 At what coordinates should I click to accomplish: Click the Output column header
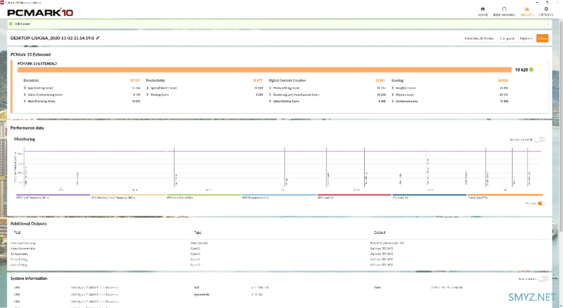pyautogui.click(x=379, y=233)
